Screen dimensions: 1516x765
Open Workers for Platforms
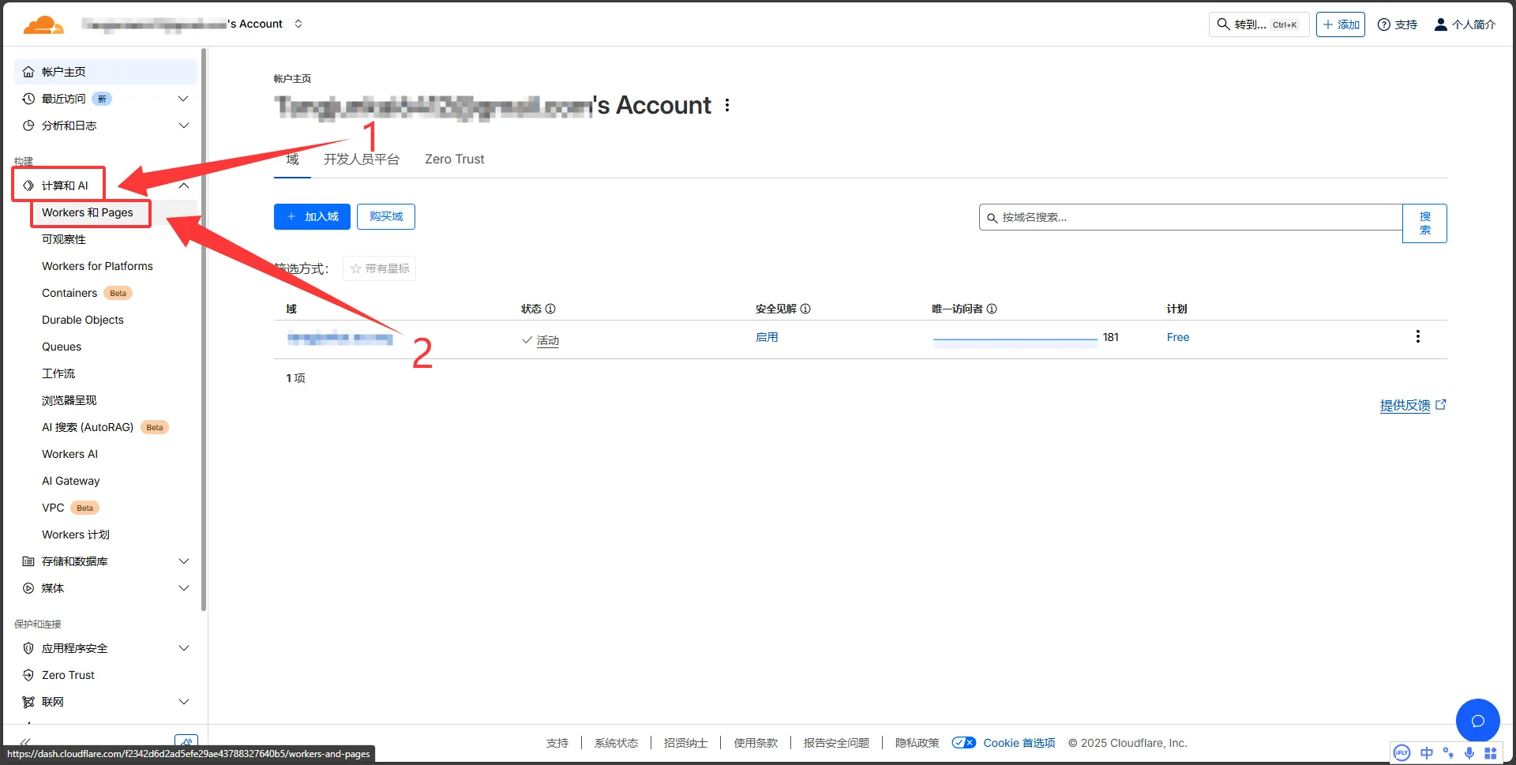(x=97, y=266)
